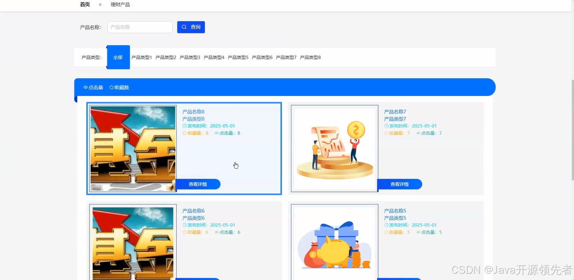Image resolution: width=574 pixels, height=280 pixels.
Task: Click star icon next to 收藏数 sort
Action: 112,87
